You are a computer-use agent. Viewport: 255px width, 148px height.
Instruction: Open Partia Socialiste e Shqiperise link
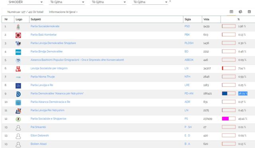[x=48, y=119]
